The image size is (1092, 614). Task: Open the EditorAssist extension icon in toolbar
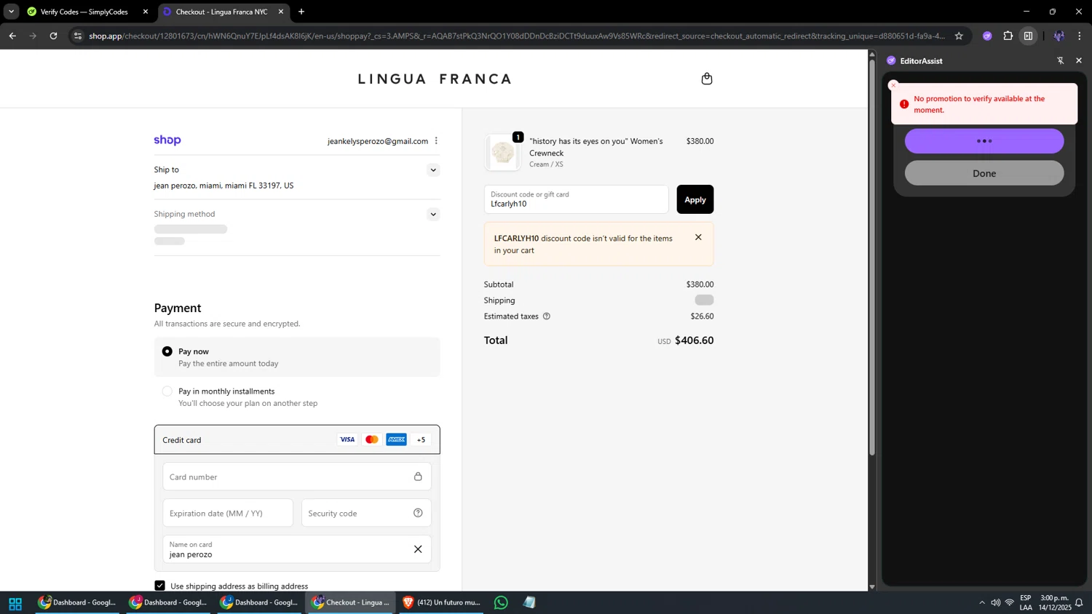click(x=987, y=36)
